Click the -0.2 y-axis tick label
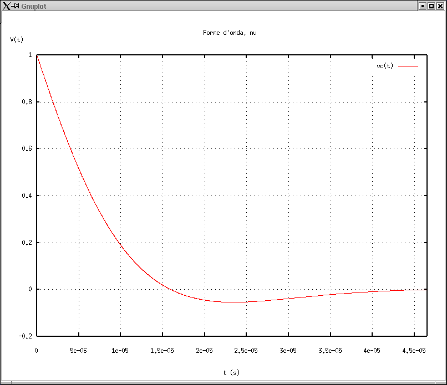Viewport: 447px width, 385px height. (25, 336)
